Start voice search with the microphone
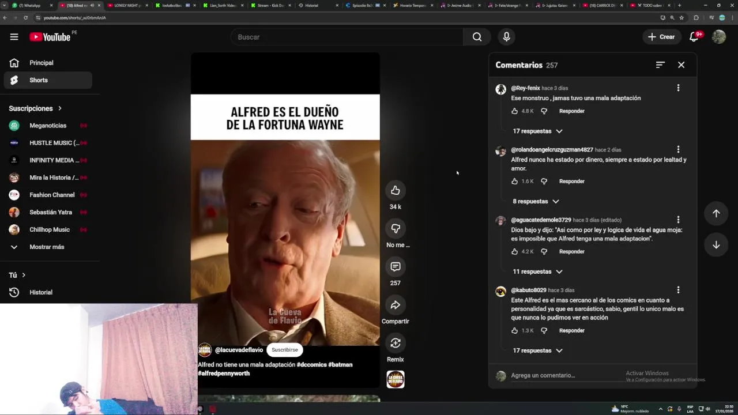Viewport: 738px width, 415px height. pyautogui.click(x=506, y=37)
